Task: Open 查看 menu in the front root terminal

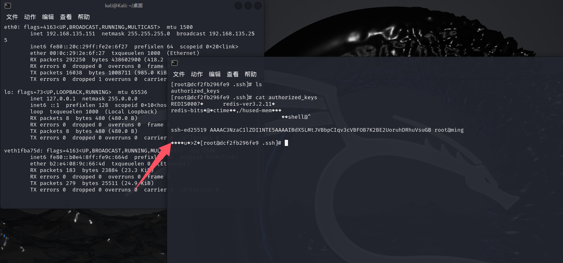Action: point(233,74)
